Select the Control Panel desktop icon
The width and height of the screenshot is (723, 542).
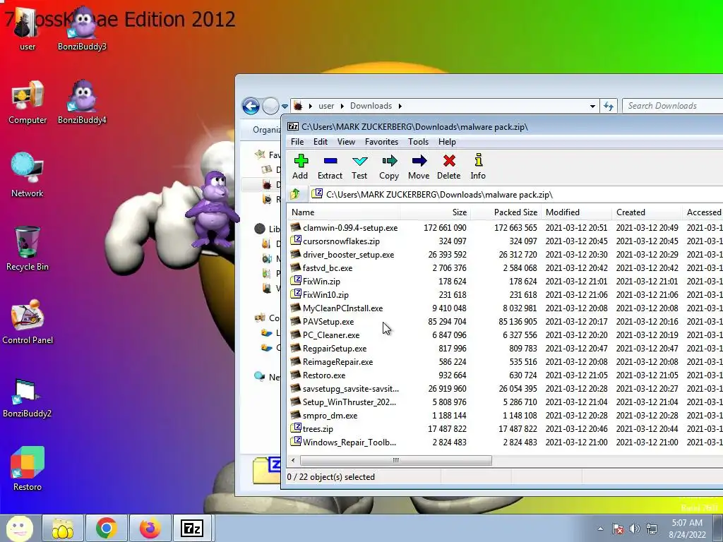28,322
